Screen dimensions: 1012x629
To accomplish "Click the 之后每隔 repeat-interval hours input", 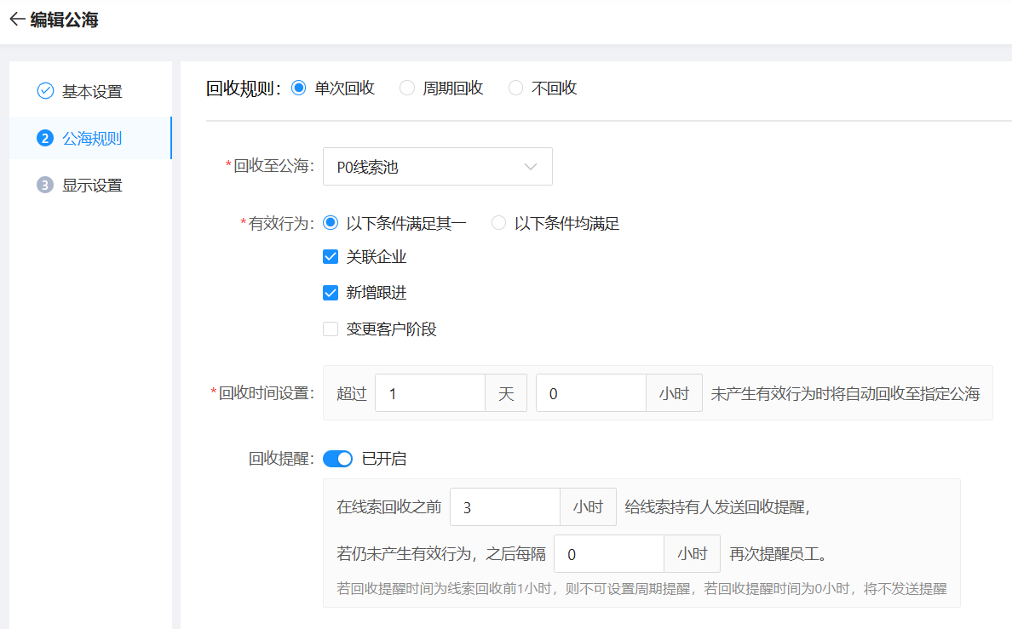I will click(608, 554).
